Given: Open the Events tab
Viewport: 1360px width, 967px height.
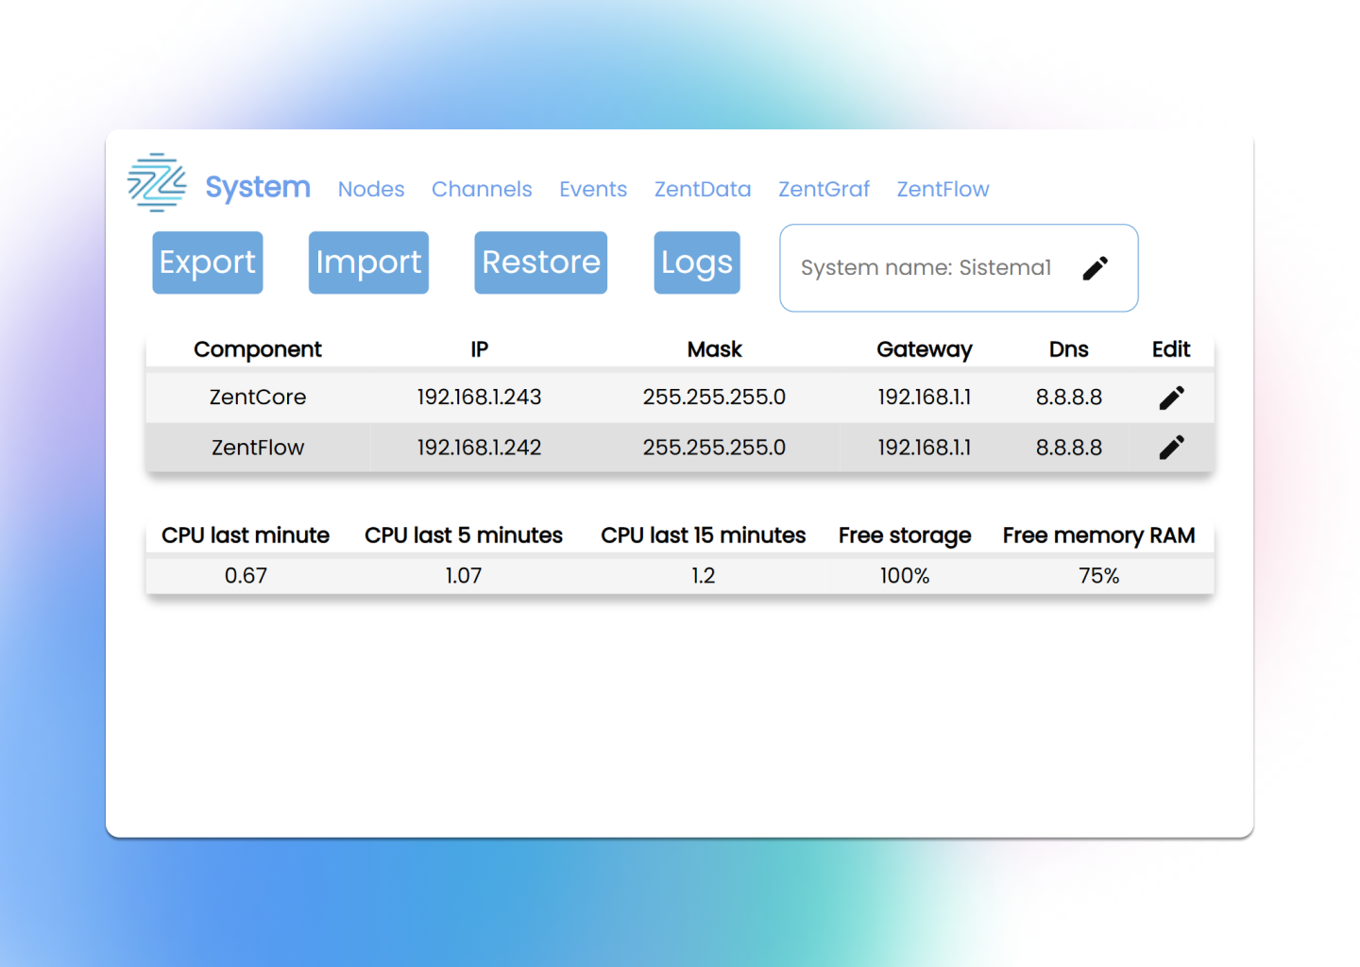Looking at the screenshot, I should [x=593, y=189].
